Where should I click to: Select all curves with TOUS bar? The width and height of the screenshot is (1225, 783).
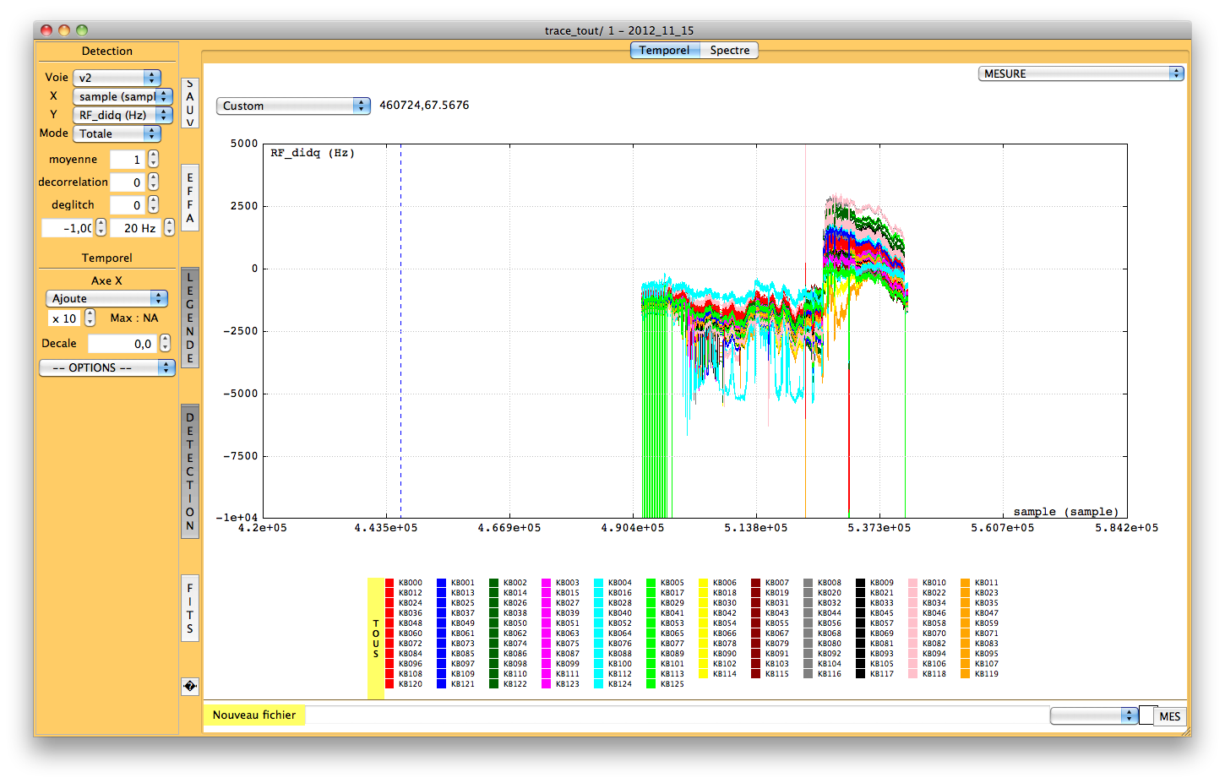[376, 638]
